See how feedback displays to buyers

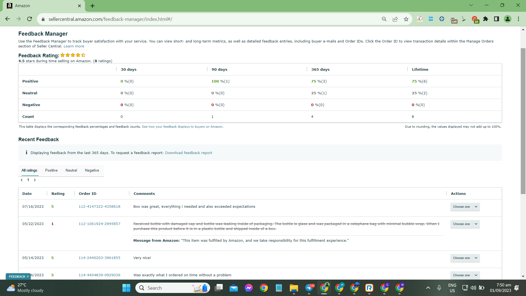(182, 127)
